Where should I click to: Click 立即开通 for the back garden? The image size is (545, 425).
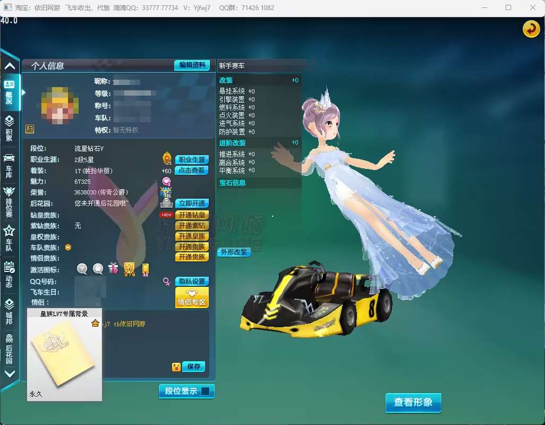(192, 203)
